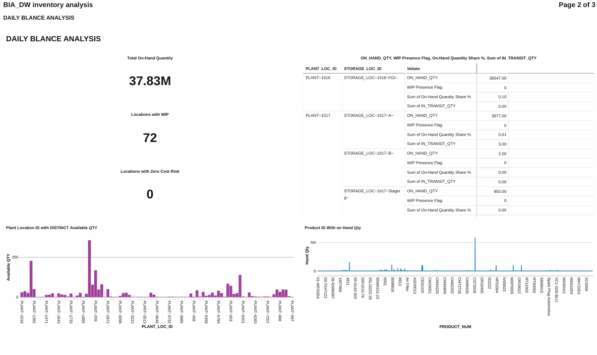The image size is (597, 355).
Task: Select the 3977.00 value in the table
Action: pos(499,116)
